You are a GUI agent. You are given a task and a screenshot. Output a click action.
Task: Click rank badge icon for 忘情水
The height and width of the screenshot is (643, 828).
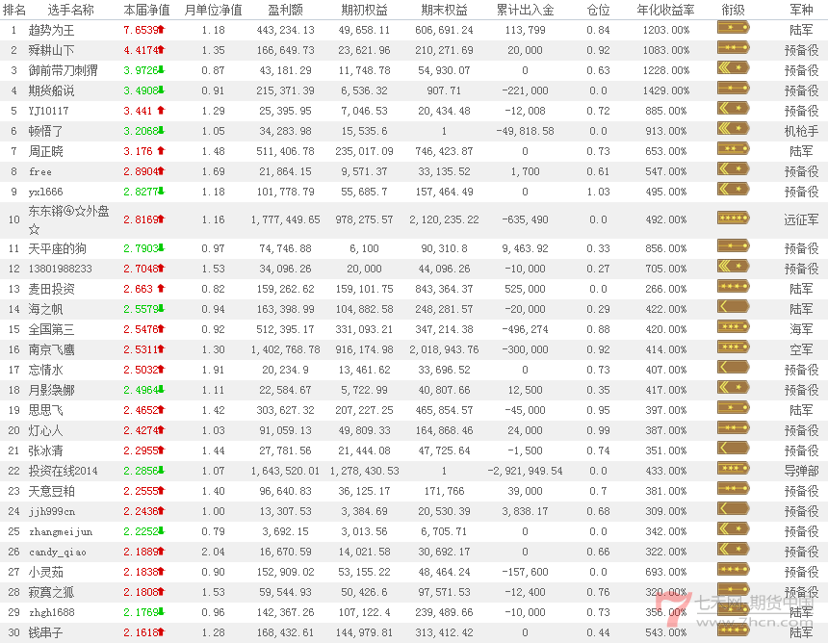click(734, 368)
